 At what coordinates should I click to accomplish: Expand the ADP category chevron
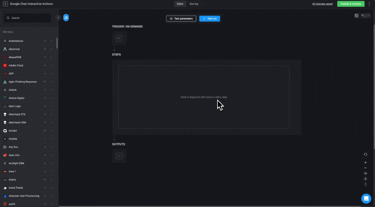tap(51, 74)
